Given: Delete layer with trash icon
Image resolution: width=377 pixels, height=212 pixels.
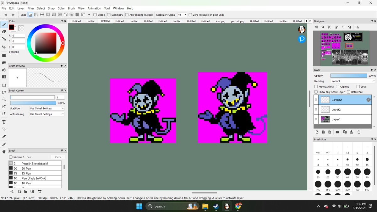Looking at the screenshot, I should click(359, 132).
